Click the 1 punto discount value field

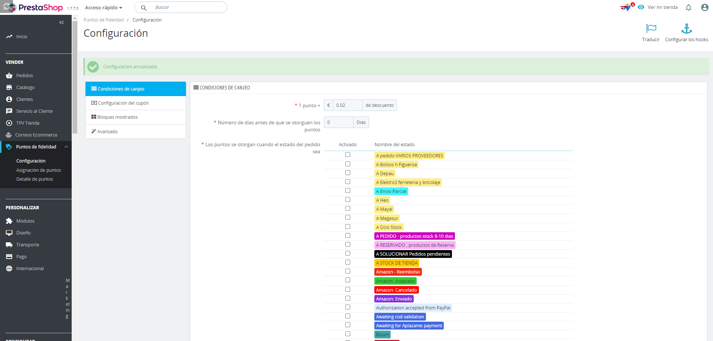click(347, 105)
